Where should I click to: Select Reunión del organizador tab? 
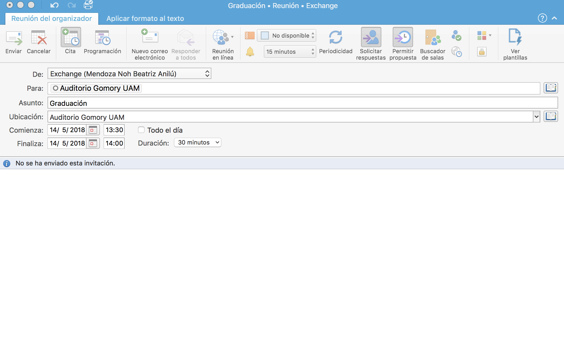point(52,19)
